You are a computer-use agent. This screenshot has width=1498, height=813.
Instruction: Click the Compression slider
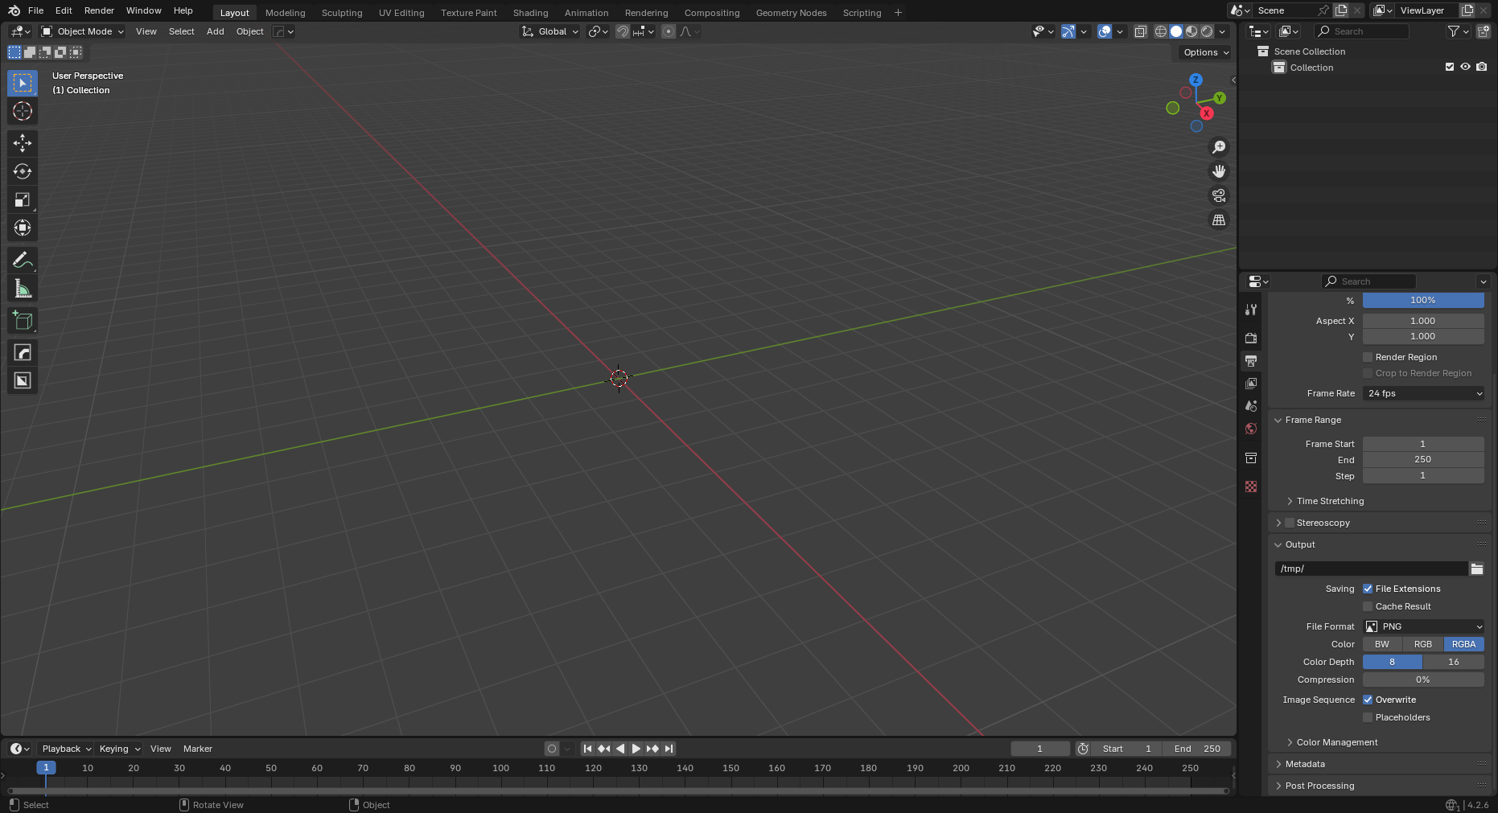1422,680
